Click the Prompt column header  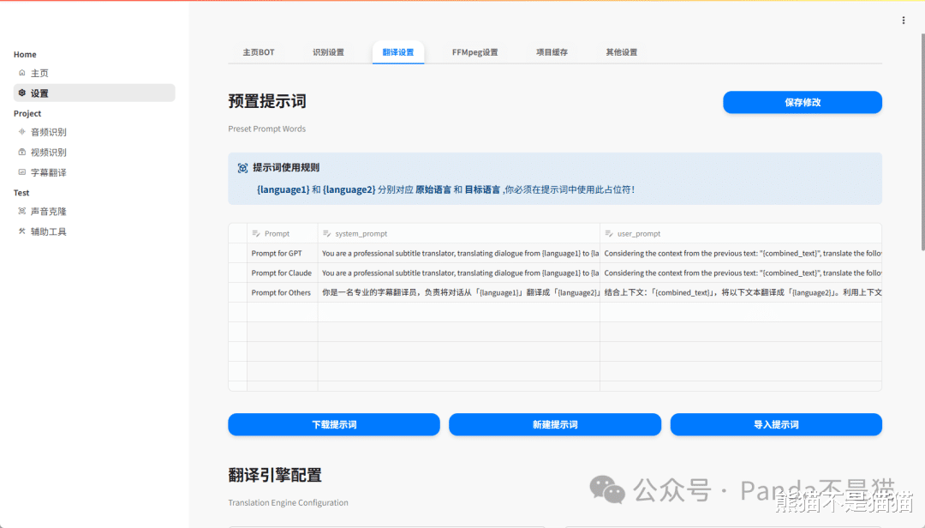click(x=283, y=233)
